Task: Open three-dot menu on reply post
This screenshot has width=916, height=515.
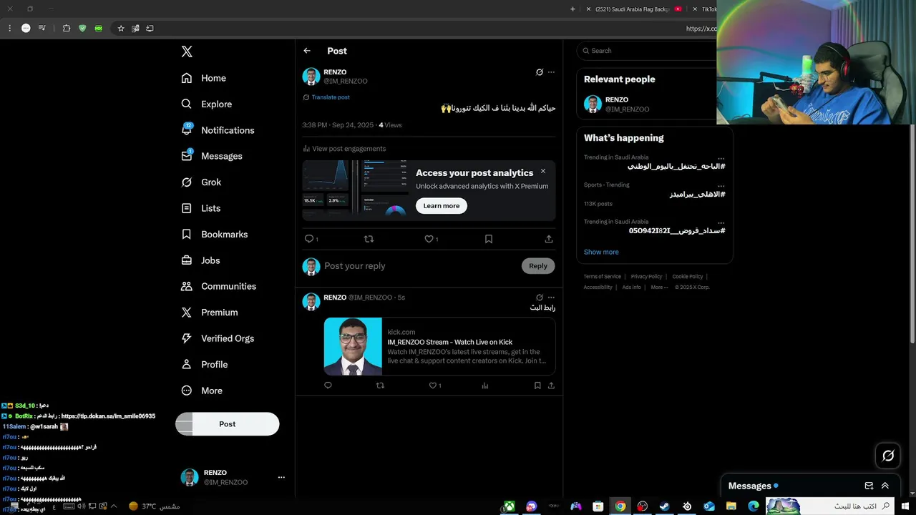Action: click(551, 298)
